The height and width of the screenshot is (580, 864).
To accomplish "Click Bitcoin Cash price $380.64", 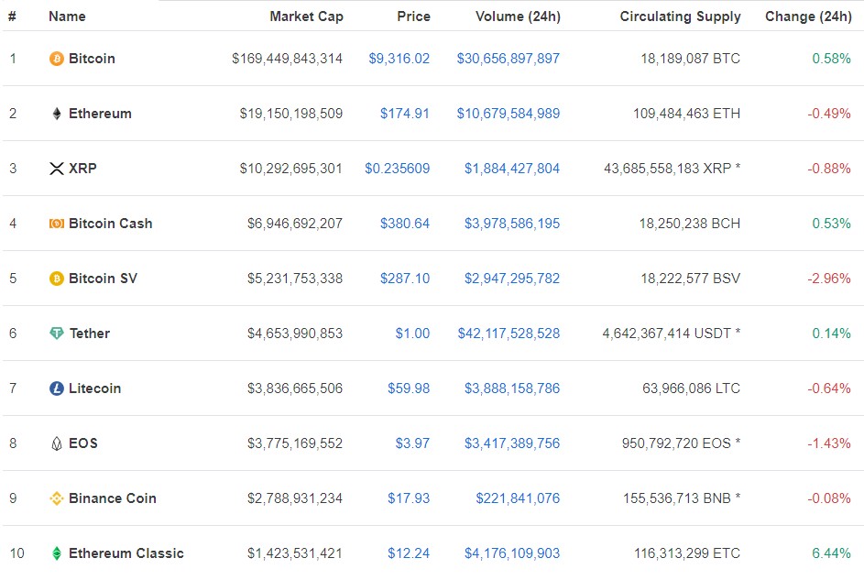I will click(x=404, y=224).
